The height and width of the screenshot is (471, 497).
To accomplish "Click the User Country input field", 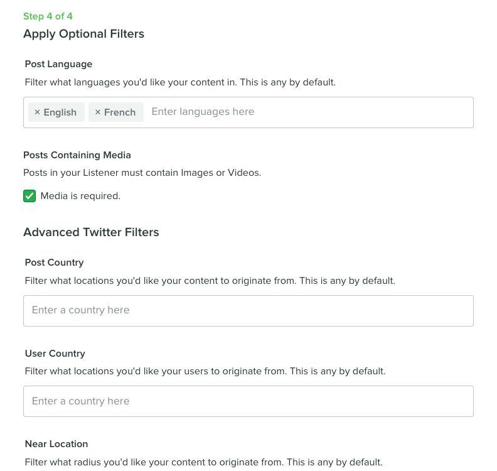I will coord(248,401).
